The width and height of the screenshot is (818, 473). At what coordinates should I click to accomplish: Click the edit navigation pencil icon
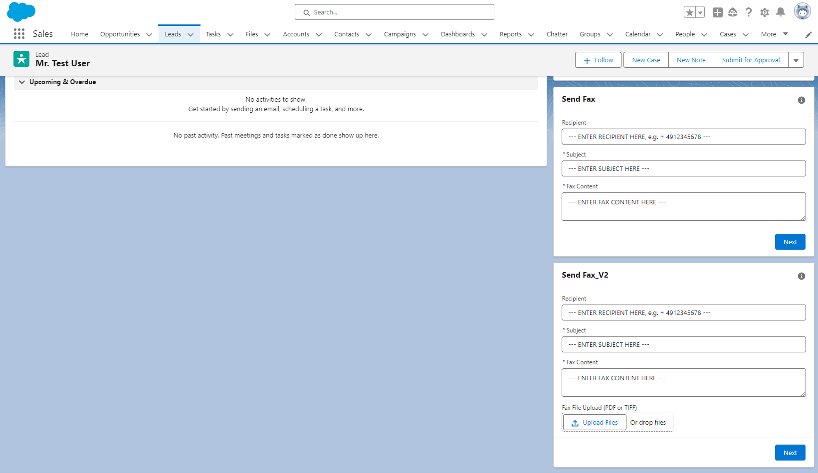pos(808,34)
